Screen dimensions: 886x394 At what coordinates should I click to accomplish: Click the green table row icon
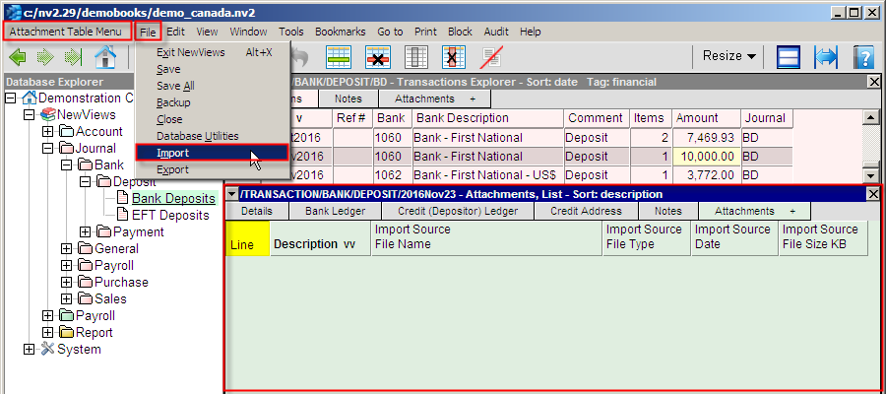click(x=340, y=56)
